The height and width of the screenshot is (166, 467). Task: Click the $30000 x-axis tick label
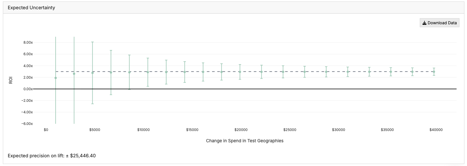click(338, 130)
